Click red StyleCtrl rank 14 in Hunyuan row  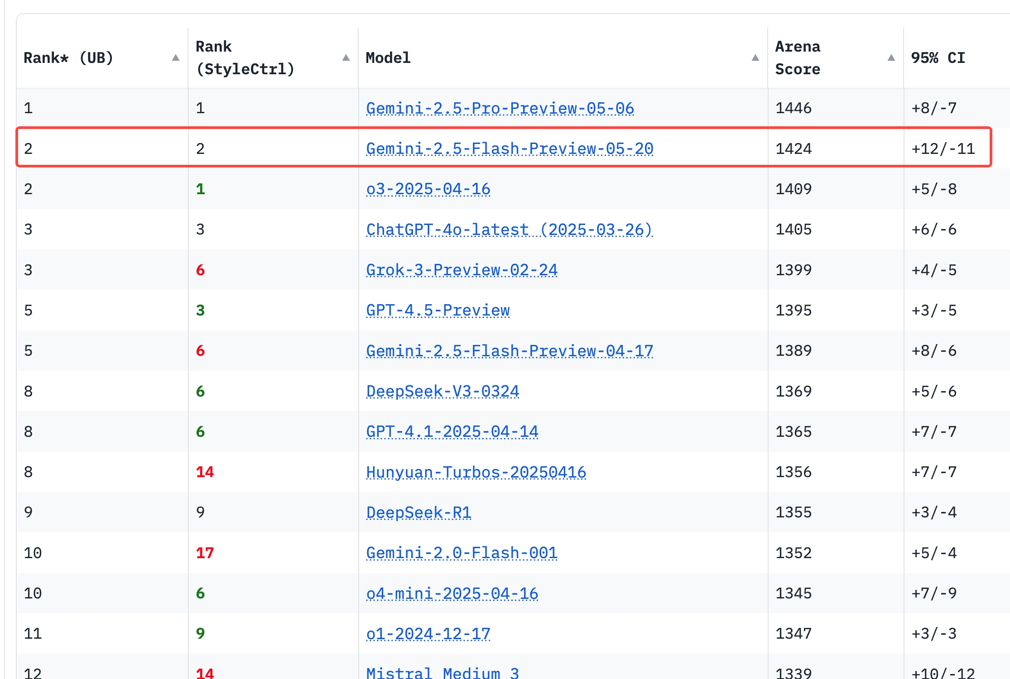point(205,472)
